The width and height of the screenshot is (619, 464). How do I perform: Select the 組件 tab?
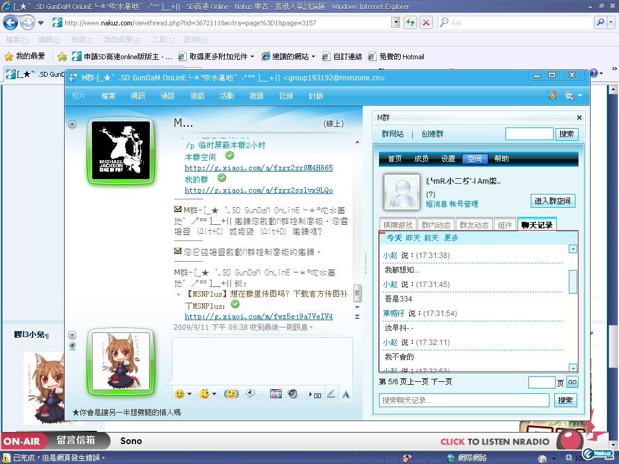505,225
